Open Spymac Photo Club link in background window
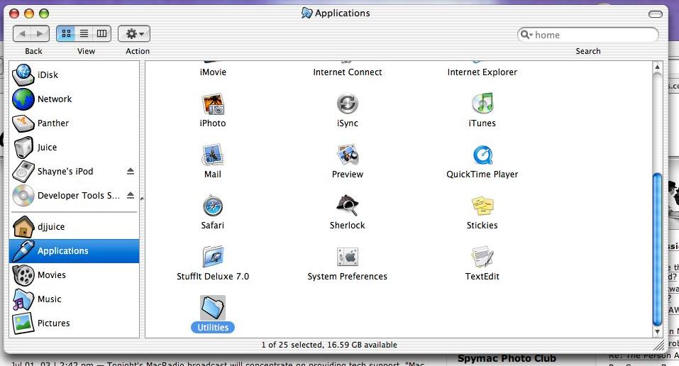Viewport: 679px width, 366px height. pos(507,359)
